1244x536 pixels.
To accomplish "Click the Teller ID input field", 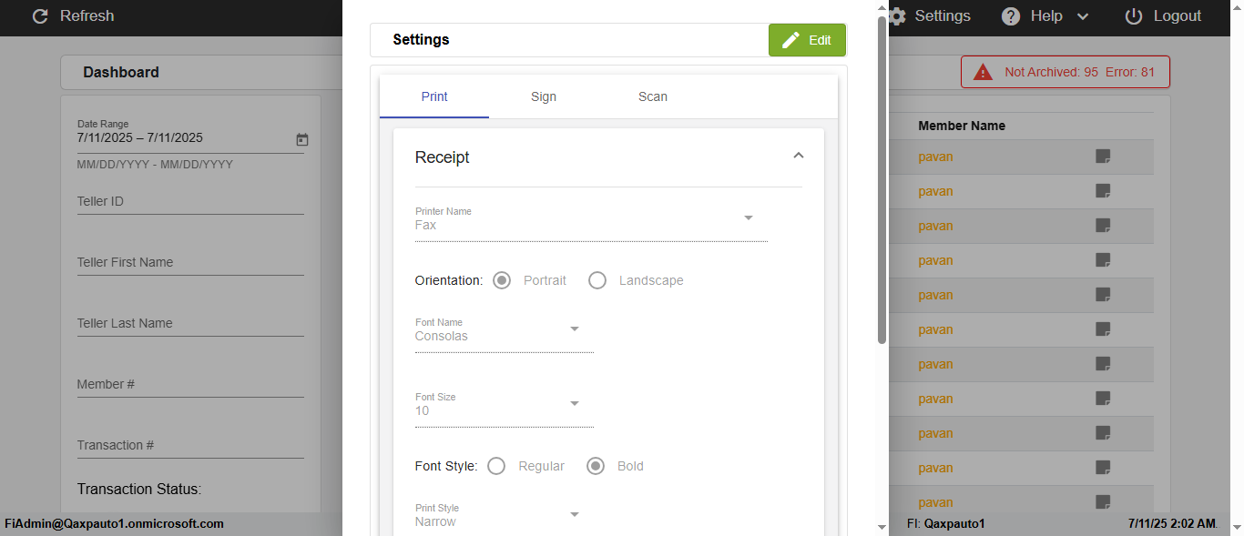I will tap(190, 202).
